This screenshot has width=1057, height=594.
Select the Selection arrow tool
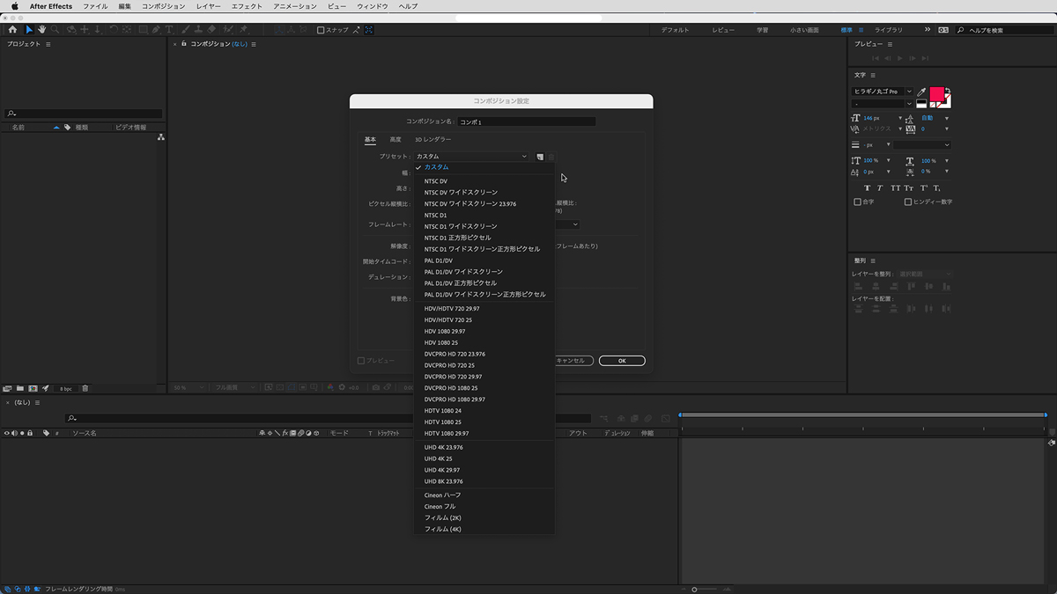(28, 30)
